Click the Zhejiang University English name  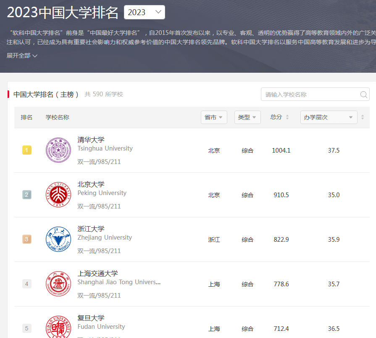[x=105, y=238]
